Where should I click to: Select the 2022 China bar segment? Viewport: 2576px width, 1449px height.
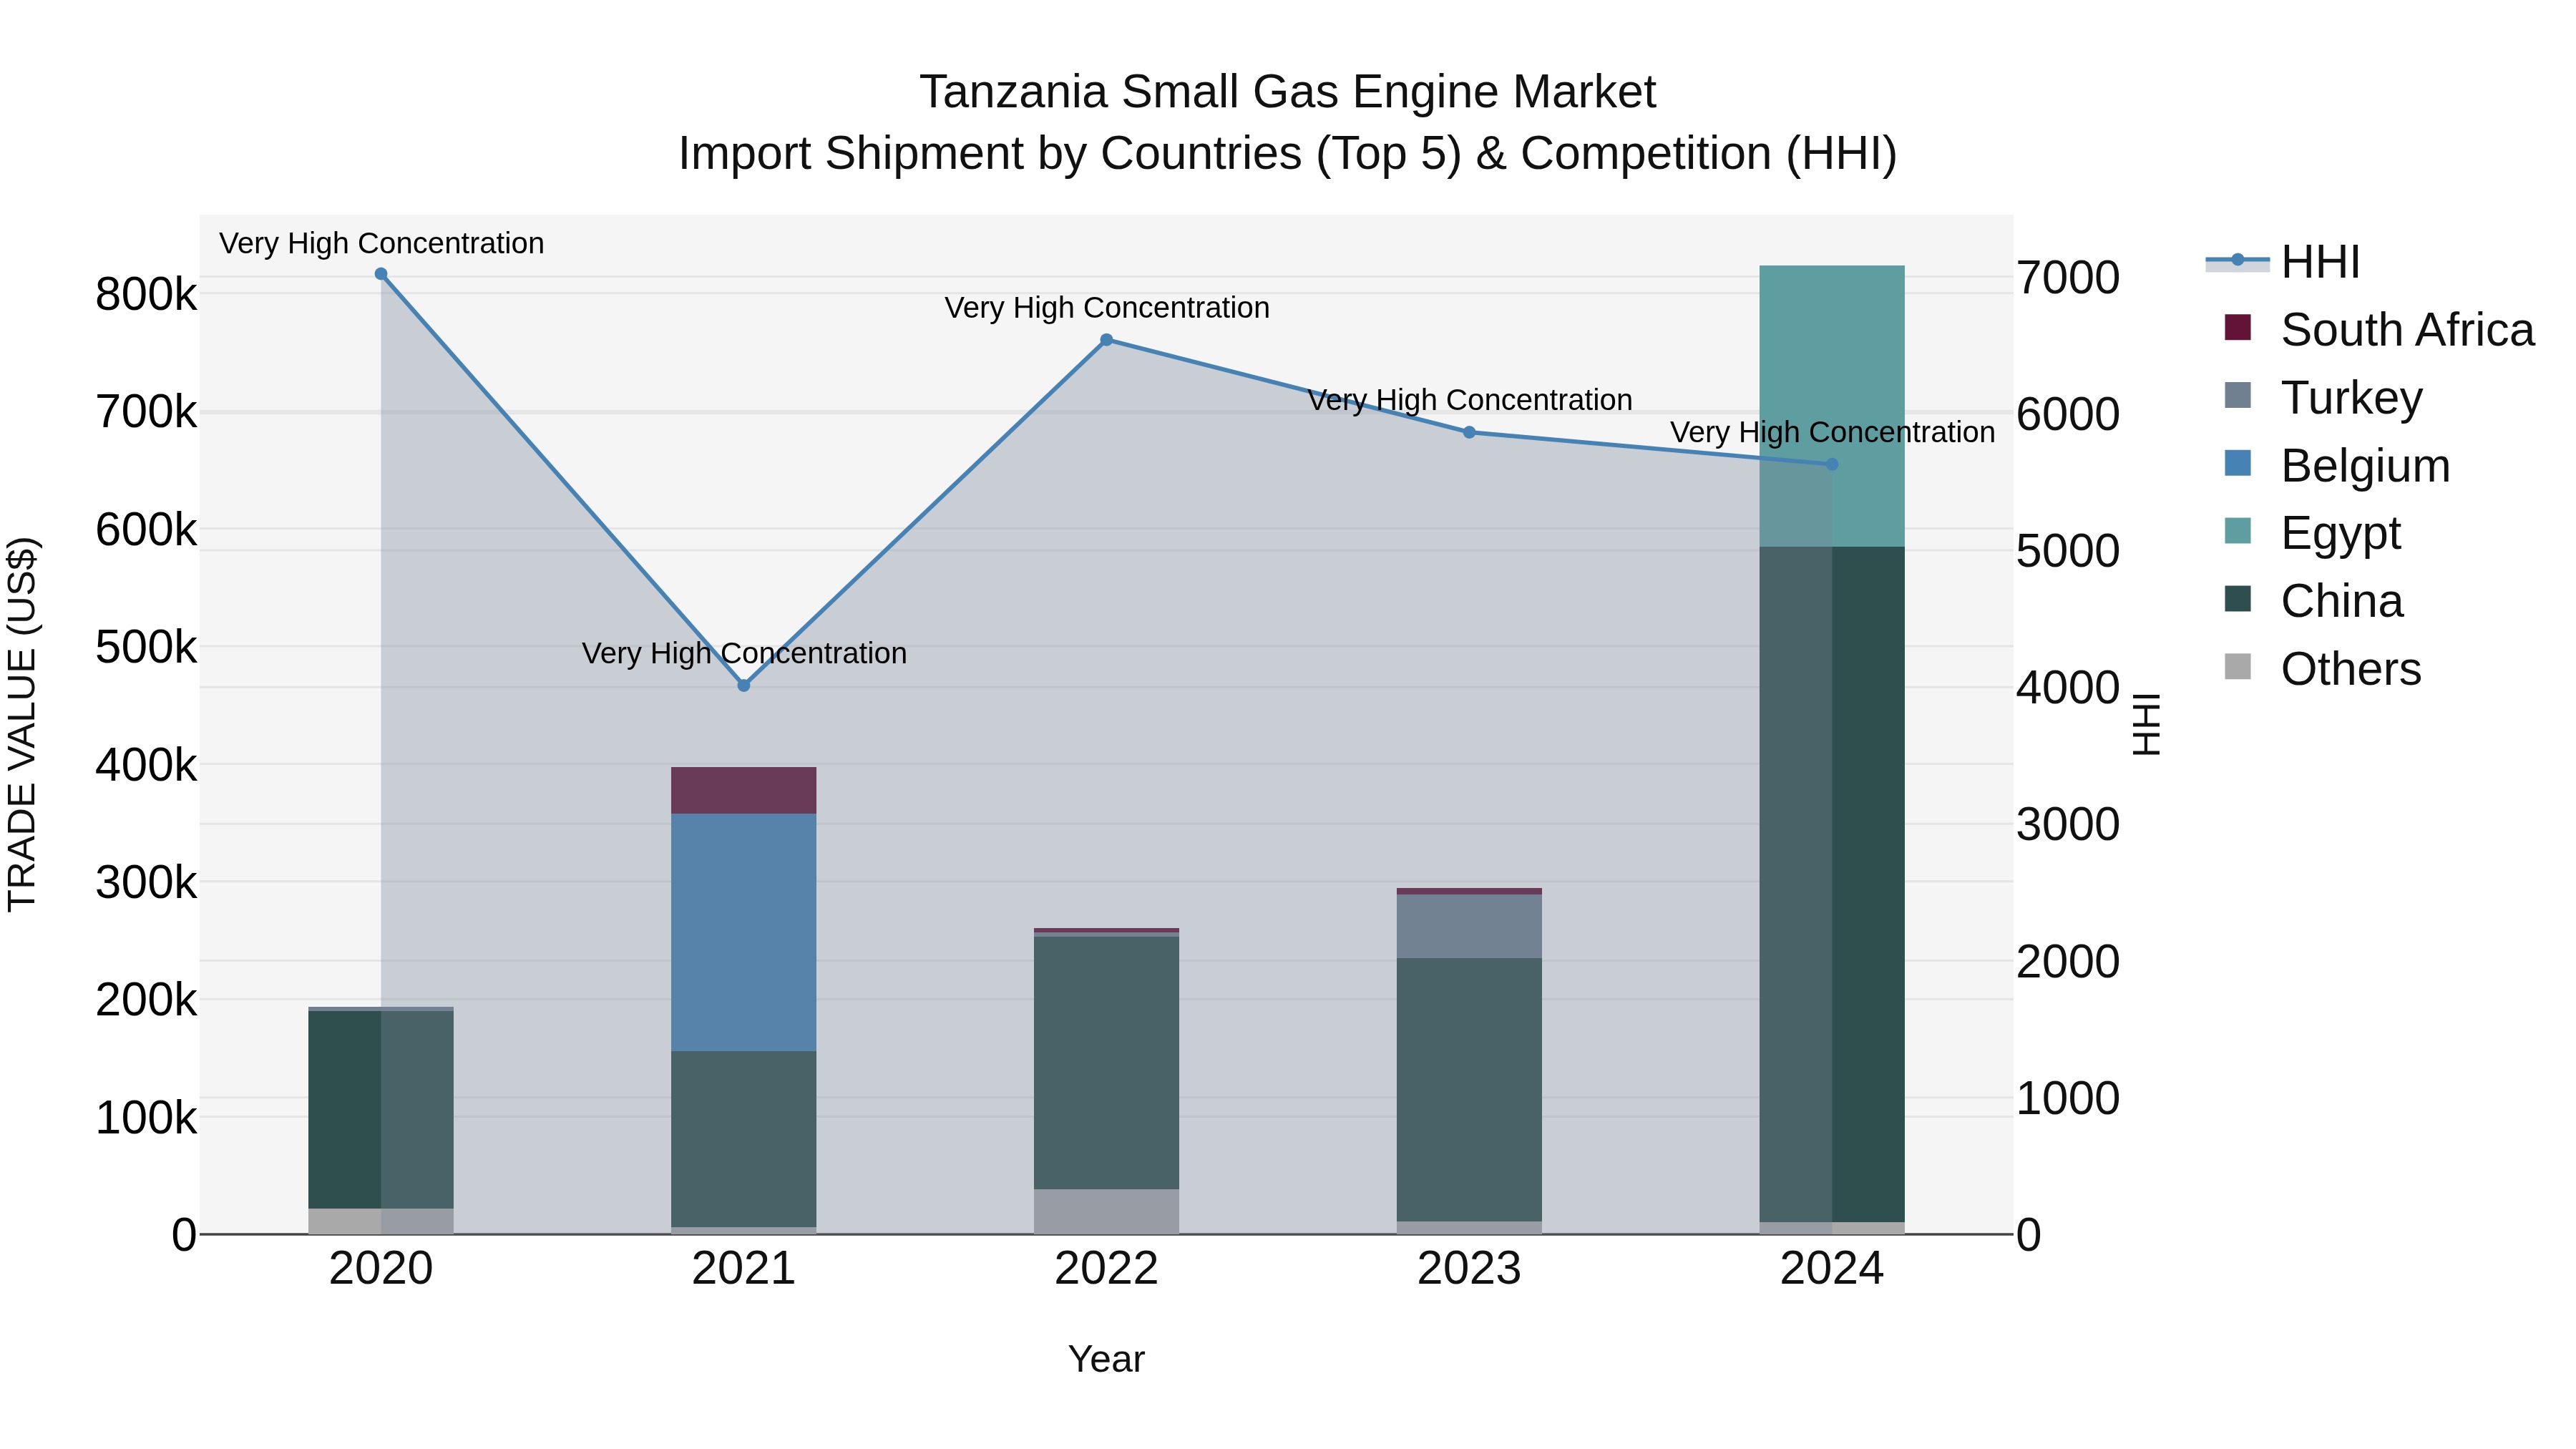1106,1063
